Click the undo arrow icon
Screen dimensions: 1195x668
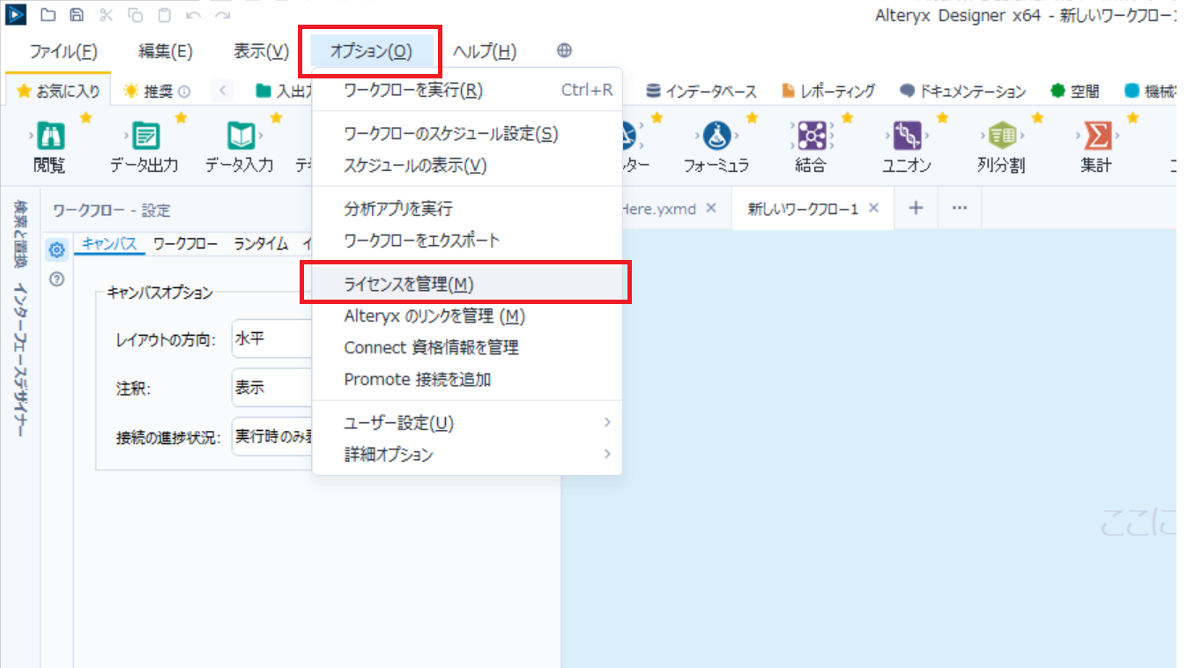pyautogui.click(x=192, y=15)
